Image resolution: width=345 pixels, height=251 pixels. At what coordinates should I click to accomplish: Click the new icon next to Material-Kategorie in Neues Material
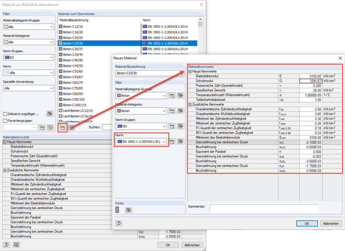tap(172, 111)
